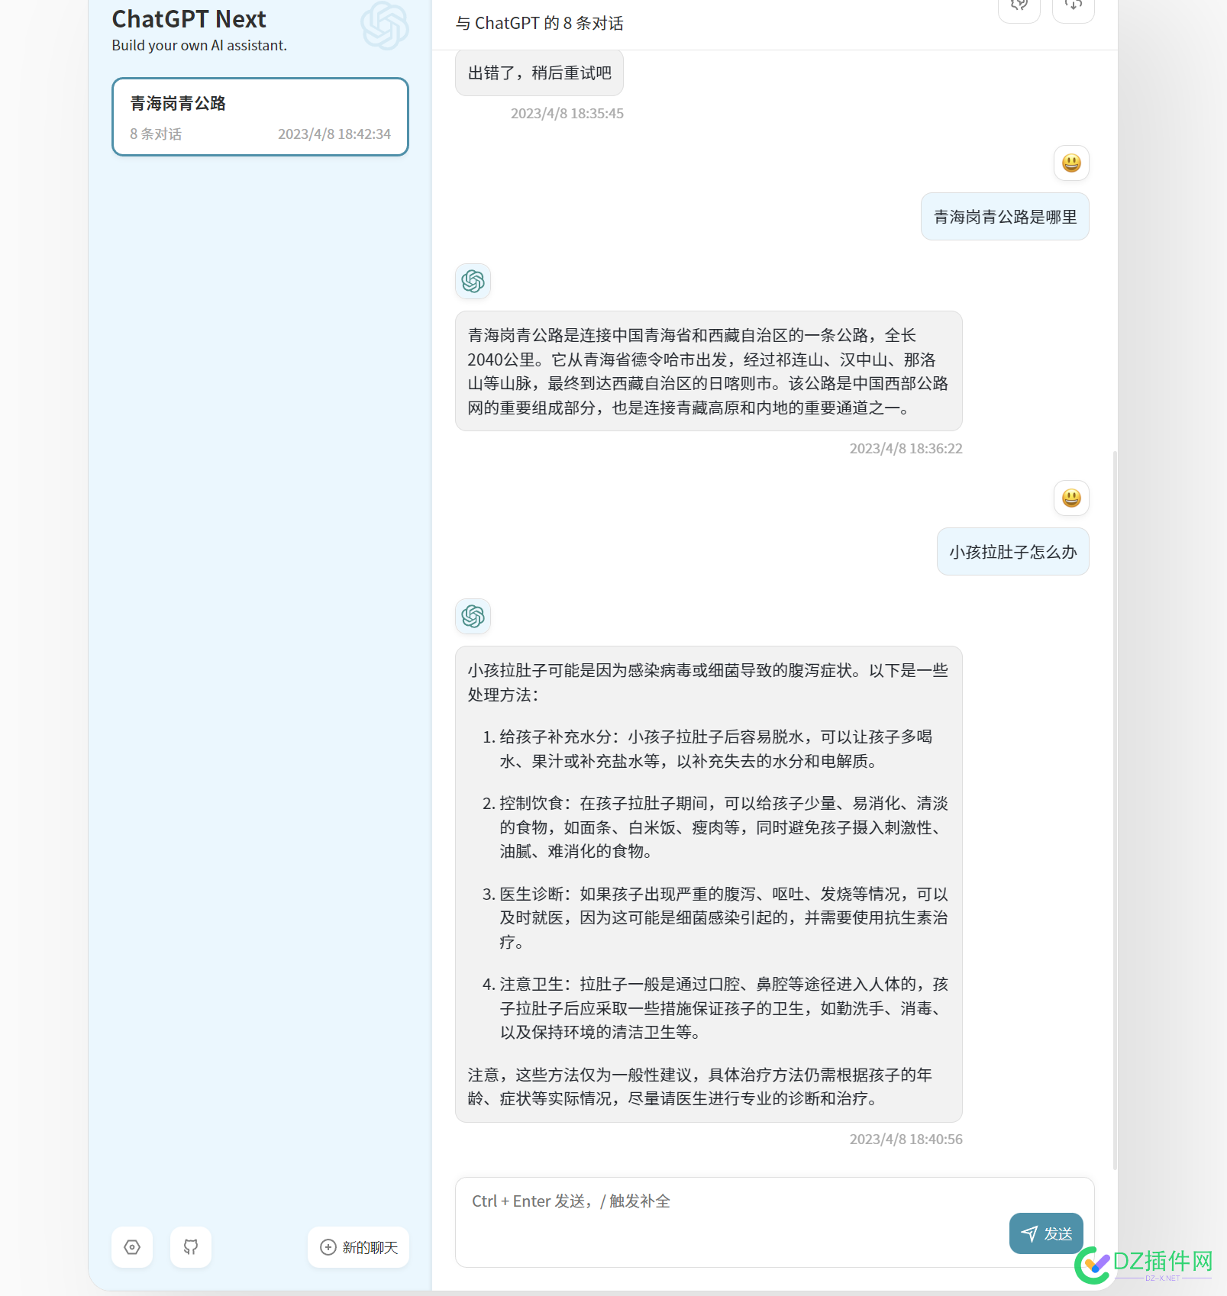Click list item 4 注意卫生
This screenshot has height=1296, width=1227.
[715, 1008]
